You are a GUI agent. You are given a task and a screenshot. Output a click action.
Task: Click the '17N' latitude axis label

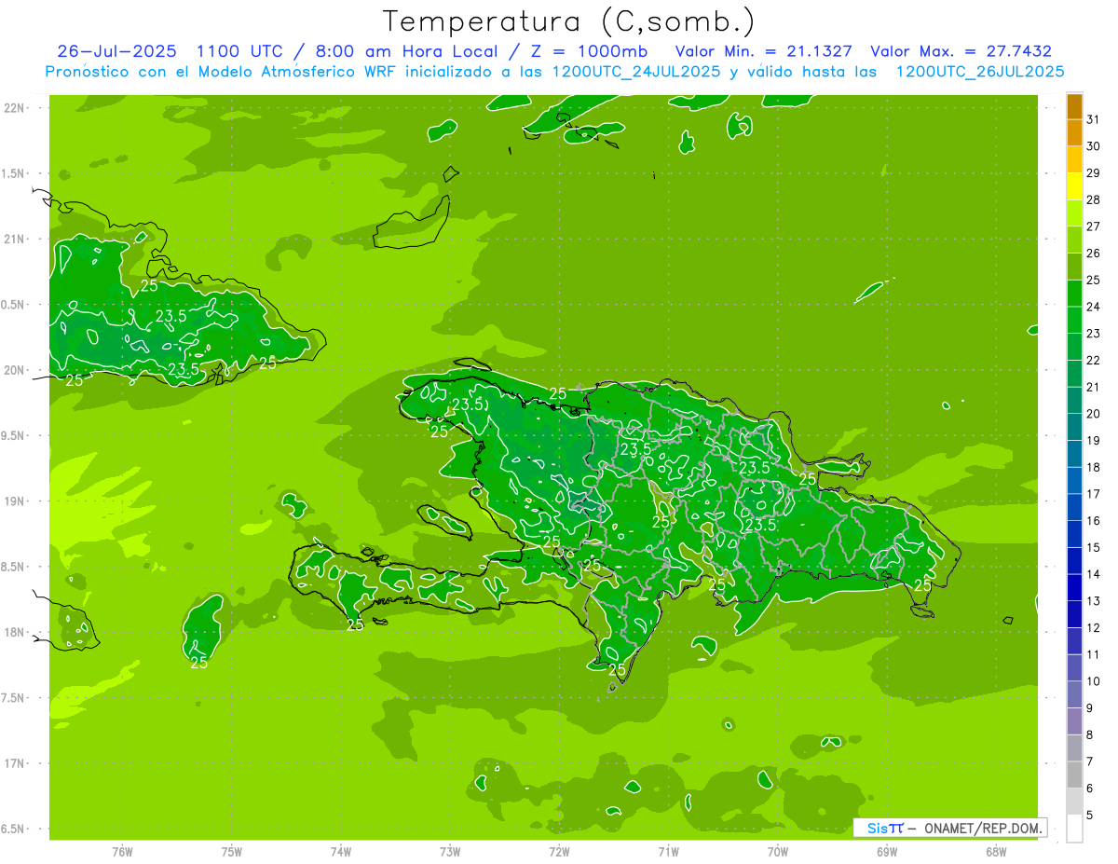[16, 763]
